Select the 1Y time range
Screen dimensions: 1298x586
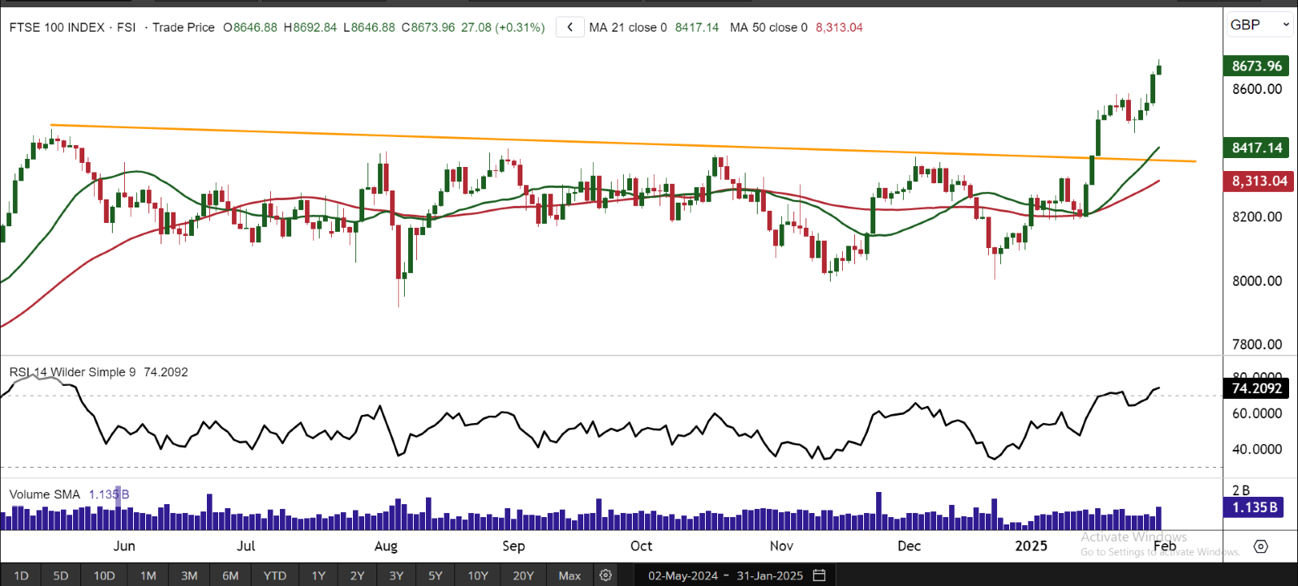coord(318,575)
